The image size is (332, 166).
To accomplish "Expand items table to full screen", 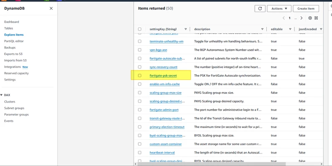I will pyautogui.click(x=316, y=18).
